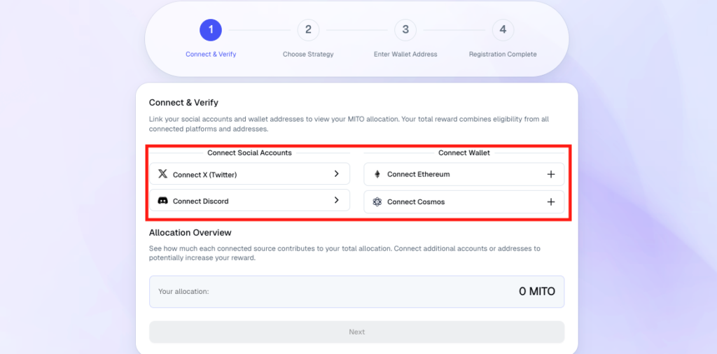The image size is (717, 354).
Task: Click the Connect Ethereum text button
Action: click(419, 174)
